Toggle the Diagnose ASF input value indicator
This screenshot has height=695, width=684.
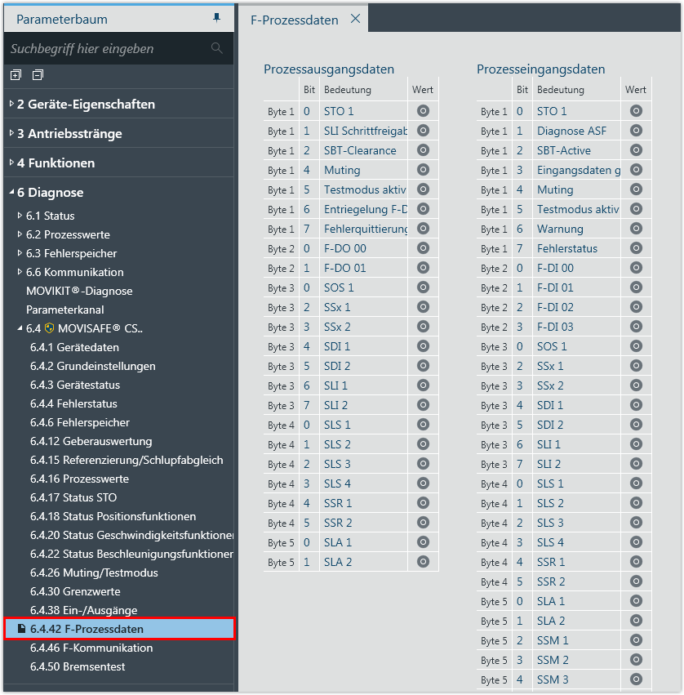point(636,131)
